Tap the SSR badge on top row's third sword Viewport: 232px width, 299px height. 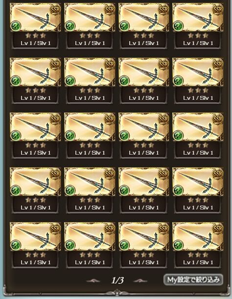pyautogui.click(x=163, y=9)
